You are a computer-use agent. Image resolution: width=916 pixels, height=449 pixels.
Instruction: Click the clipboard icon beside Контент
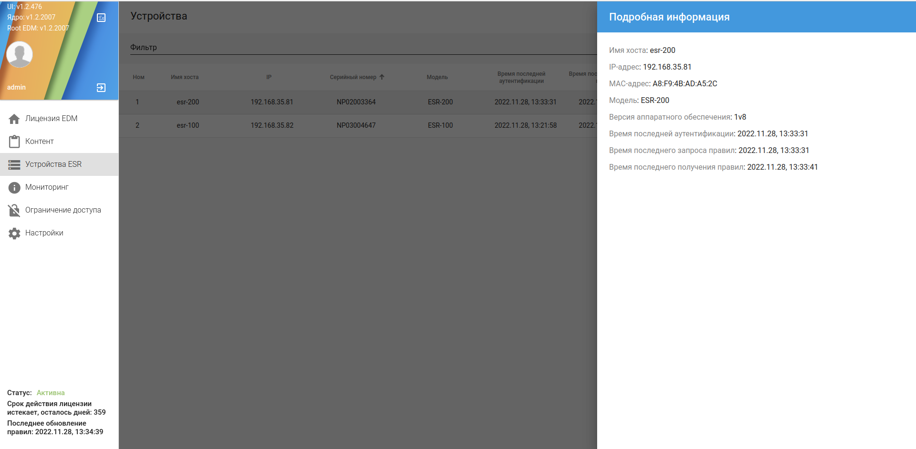[14, 142]
